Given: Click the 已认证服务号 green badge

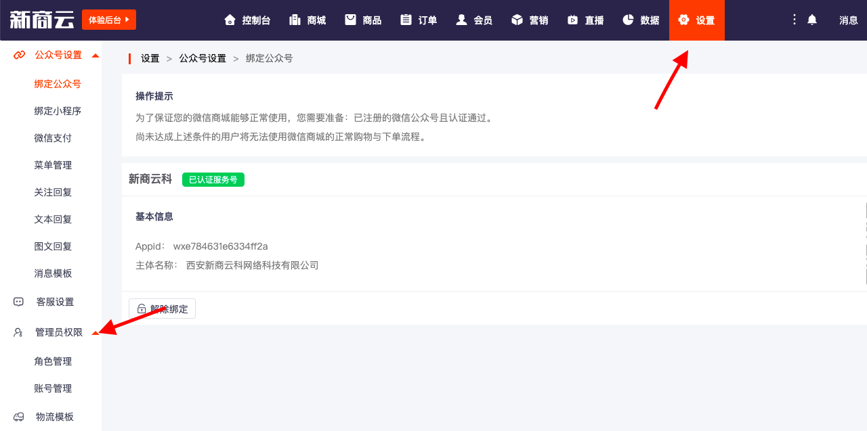Looking at the screenshot, I should click(x=213, y=179).
